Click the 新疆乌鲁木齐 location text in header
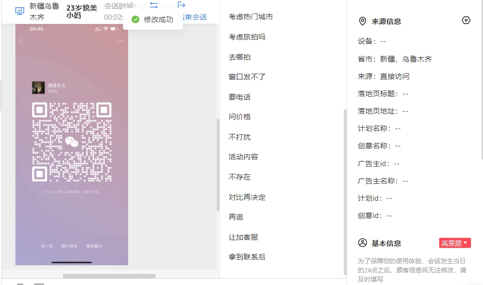The width and height of the screenshot is (483, 285). tap(44, 12)
